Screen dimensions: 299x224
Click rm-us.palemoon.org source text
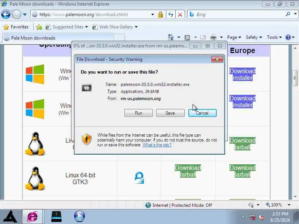tap(141, 99)
